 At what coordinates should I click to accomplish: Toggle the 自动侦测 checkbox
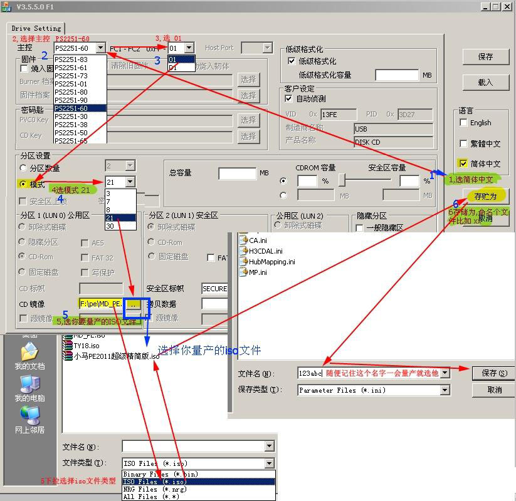(x=290, y=98)
